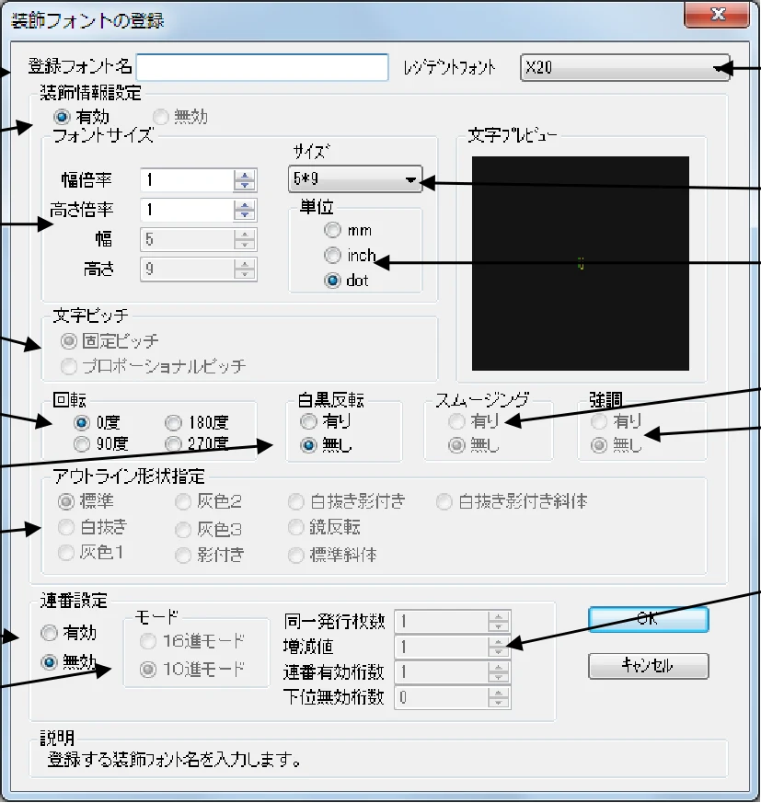Increase 幅倍率 with the up arrow
The width and height of the screenshot is (761, 803).
(x=245, y=175)
